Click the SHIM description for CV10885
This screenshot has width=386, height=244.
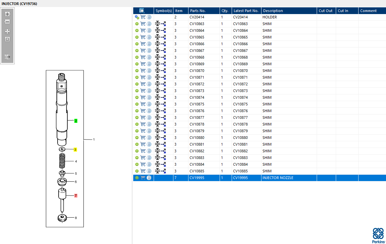(x=289, y=171)
